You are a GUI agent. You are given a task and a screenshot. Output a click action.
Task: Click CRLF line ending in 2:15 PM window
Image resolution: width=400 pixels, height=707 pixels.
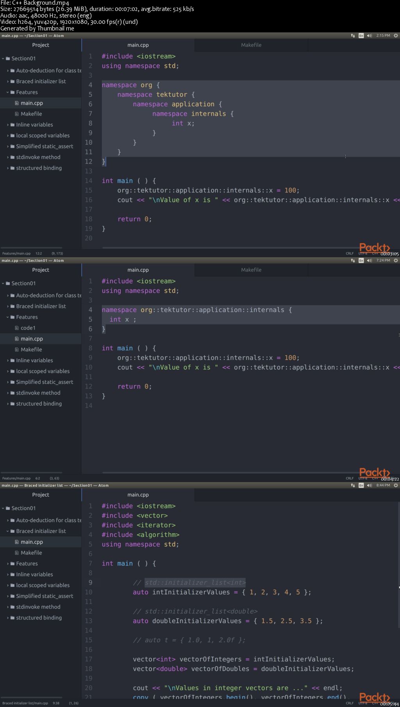click(x=350, y=253)
